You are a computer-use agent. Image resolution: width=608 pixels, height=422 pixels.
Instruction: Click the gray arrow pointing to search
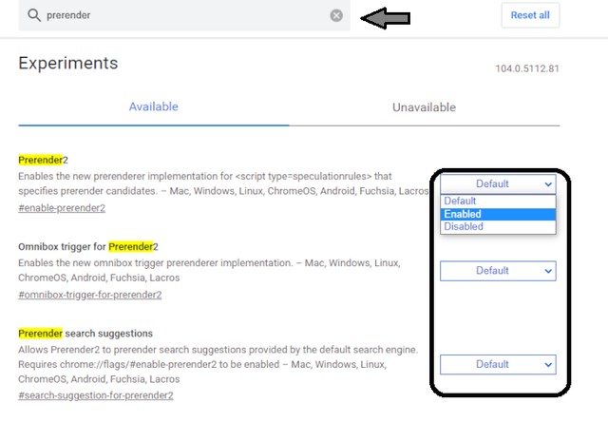coord(386,16)
